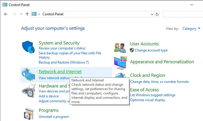The height and width of the screenshot is (121, 203).
Task: Click Control Panel breadcrumb in address bar
Action: click(53, 14)
